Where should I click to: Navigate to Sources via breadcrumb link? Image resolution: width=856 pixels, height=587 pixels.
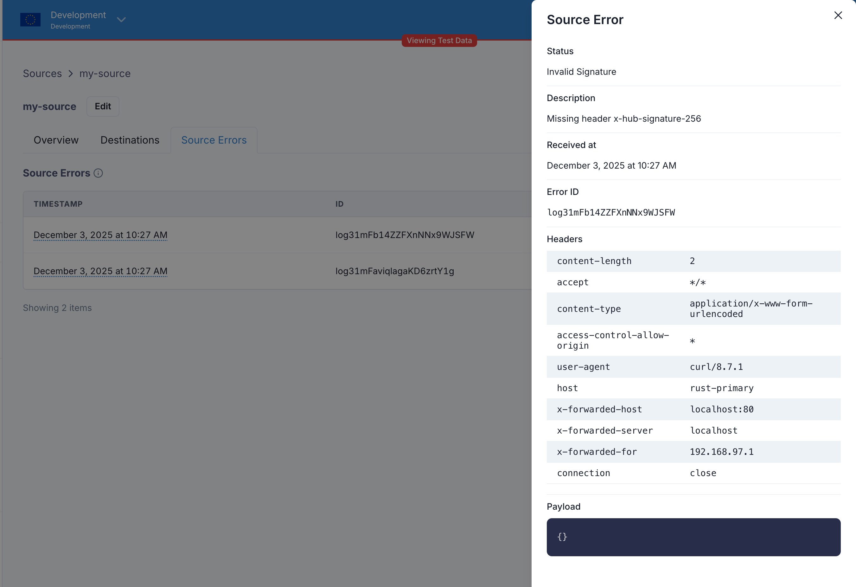coord(42,73)
